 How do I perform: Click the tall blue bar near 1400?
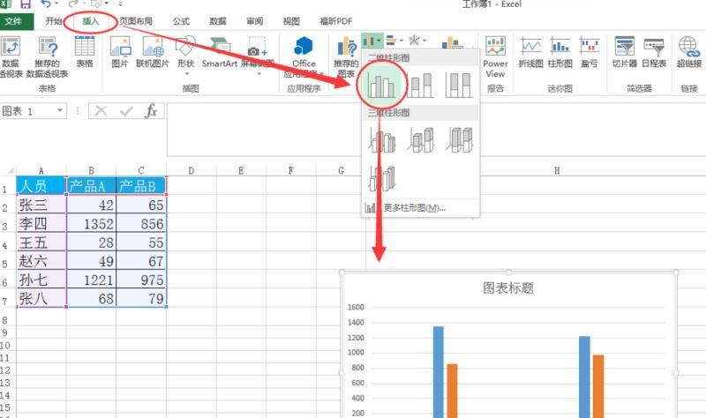coord(438,372)
